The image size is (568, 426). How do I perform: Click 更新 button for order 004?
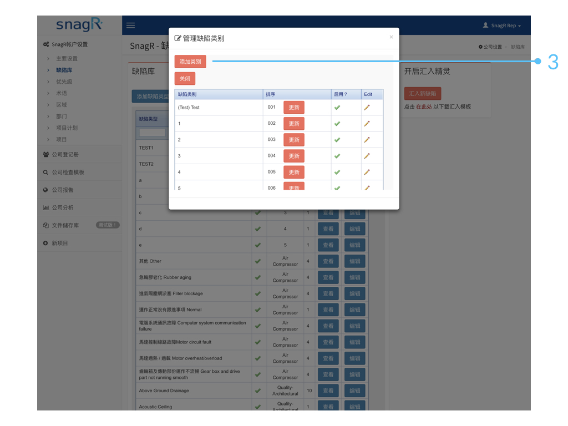294,156
